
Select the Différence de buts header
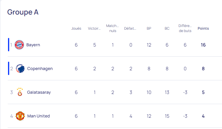[185, 28]
